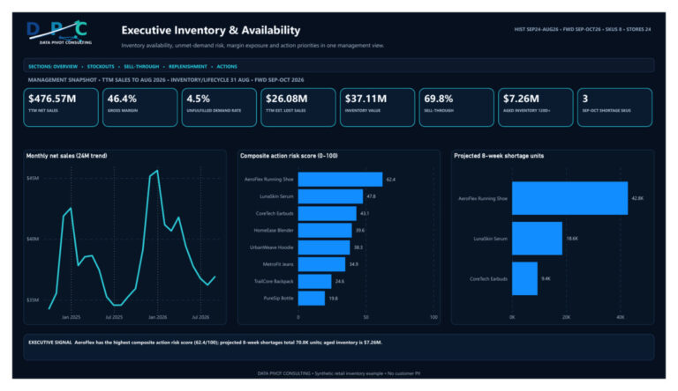
Task: Select the 69.8% Sell-Through card
Action: click(x=456, y=107)
